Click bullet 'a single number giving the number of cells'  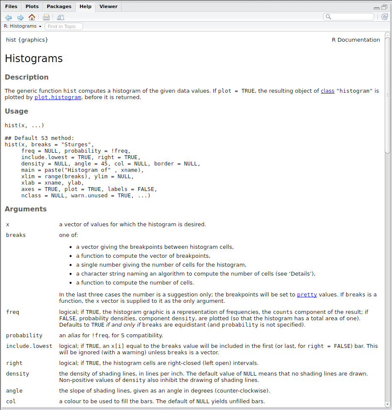coord(161,265)
